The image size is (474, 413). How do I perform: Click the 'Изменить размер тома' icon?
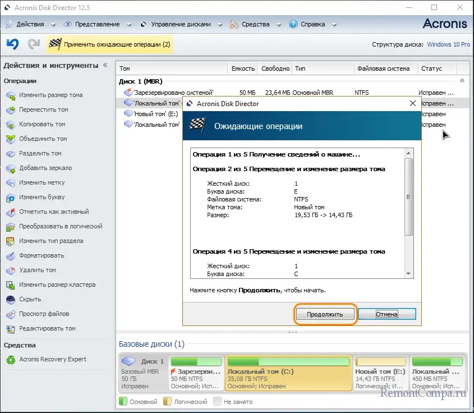coord(11,95)
